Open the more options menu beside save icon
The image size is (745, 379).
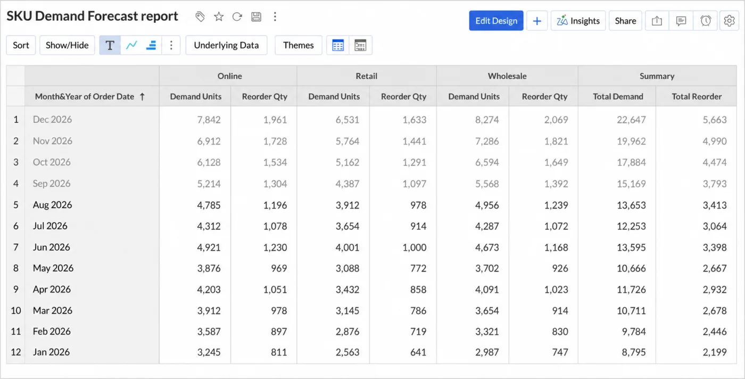[275, 17]
